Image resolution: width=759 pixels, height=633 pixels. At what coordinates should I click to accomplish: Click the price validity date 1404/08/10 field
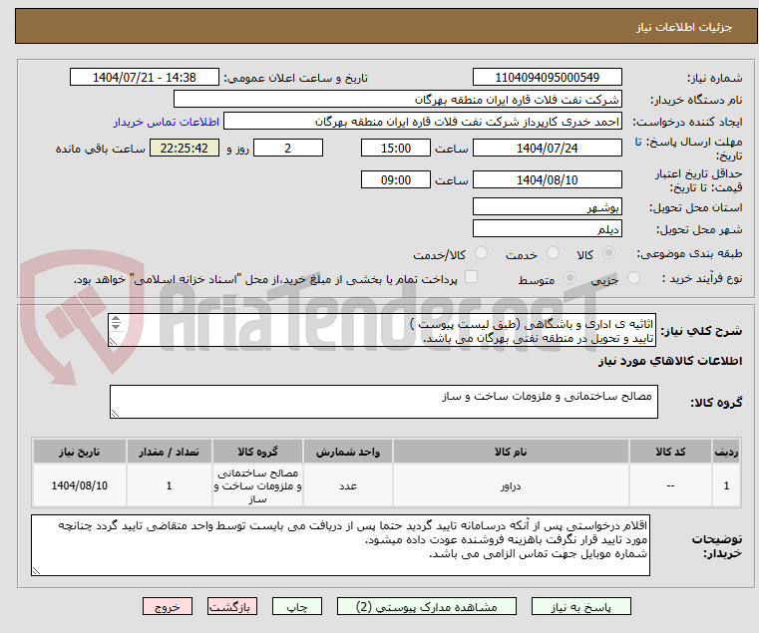pos(547,179)
